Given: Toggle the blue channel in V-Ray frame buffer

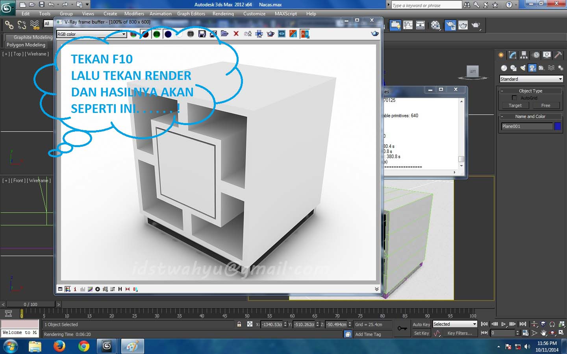Looking at the screenshot, I should 168,34.
